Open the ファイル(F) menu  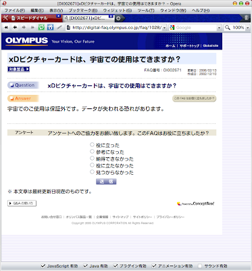[14, 10]
